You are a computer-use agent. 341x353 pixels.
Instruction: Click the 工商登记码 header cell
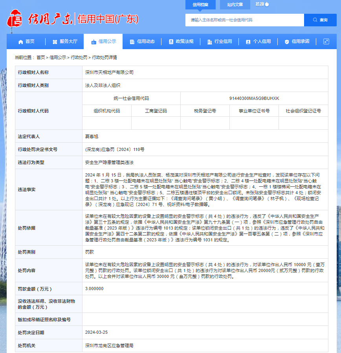[156, 111]
